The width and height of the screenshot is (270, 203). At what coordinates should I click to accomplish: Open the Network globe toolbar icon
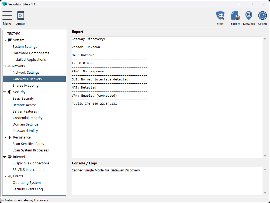point(249,16)
